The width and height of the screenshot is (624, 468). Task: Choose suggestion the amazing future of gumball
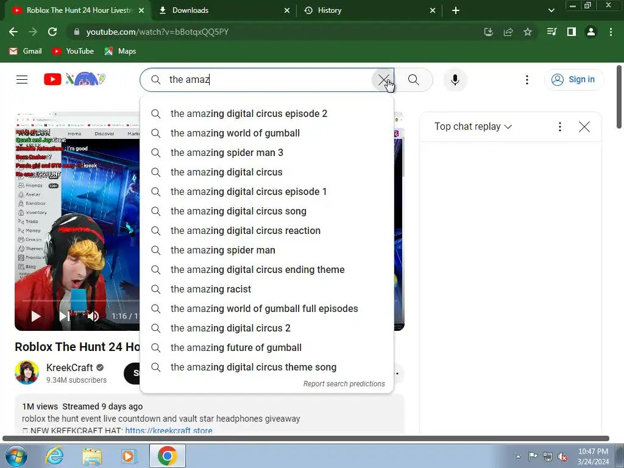(x=267, y=348)
